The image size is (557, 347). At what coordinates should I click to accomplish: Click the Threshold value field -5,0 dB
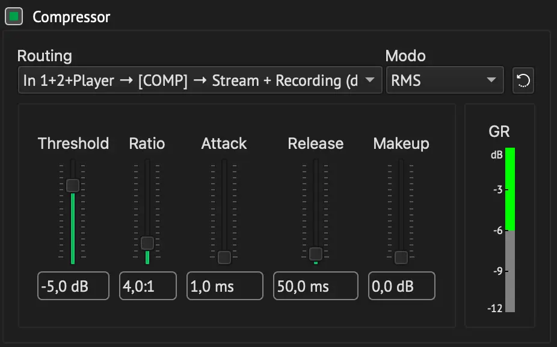click(x=73, y=286)
